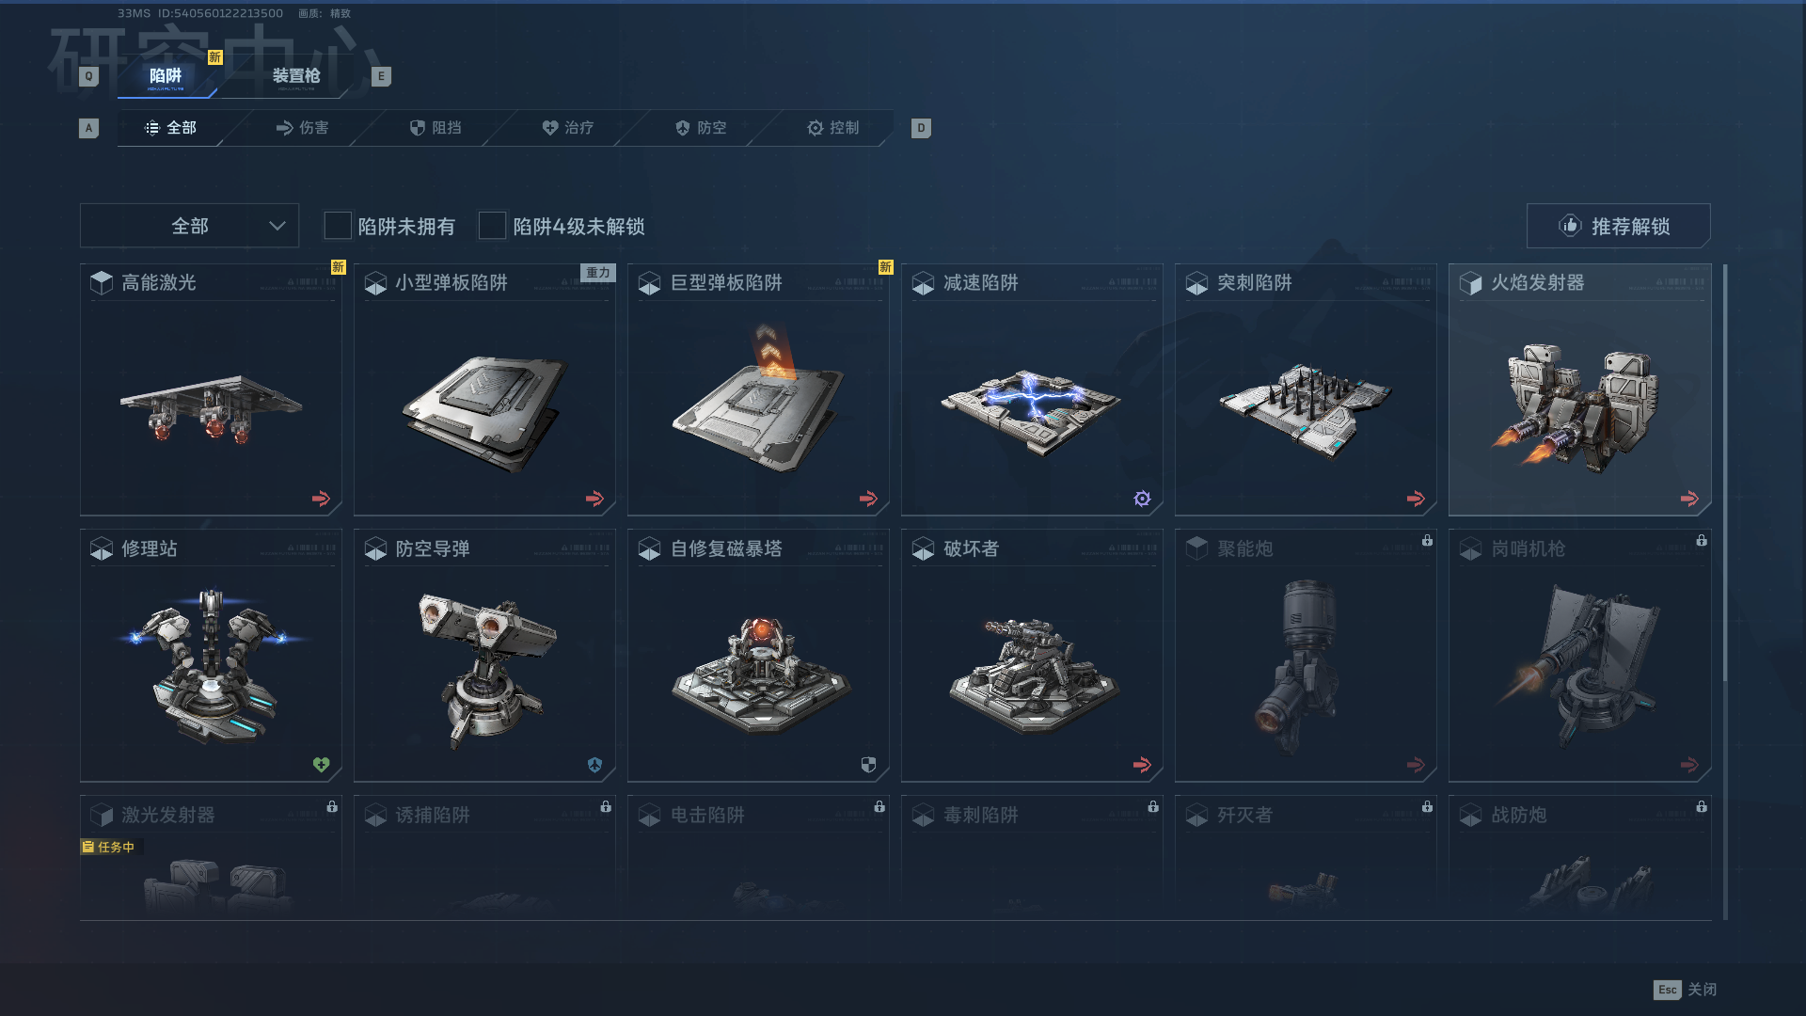Viewport: 1806px width, 1016px height.
Task: Enable the 陷阱未拥有 checkbox
Action: coord(338,226)
